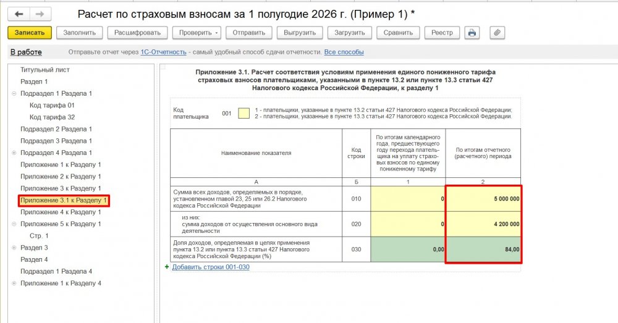
Task: Collapse Приложение 5 к Разделу 1 node
Action: point(14,224)
